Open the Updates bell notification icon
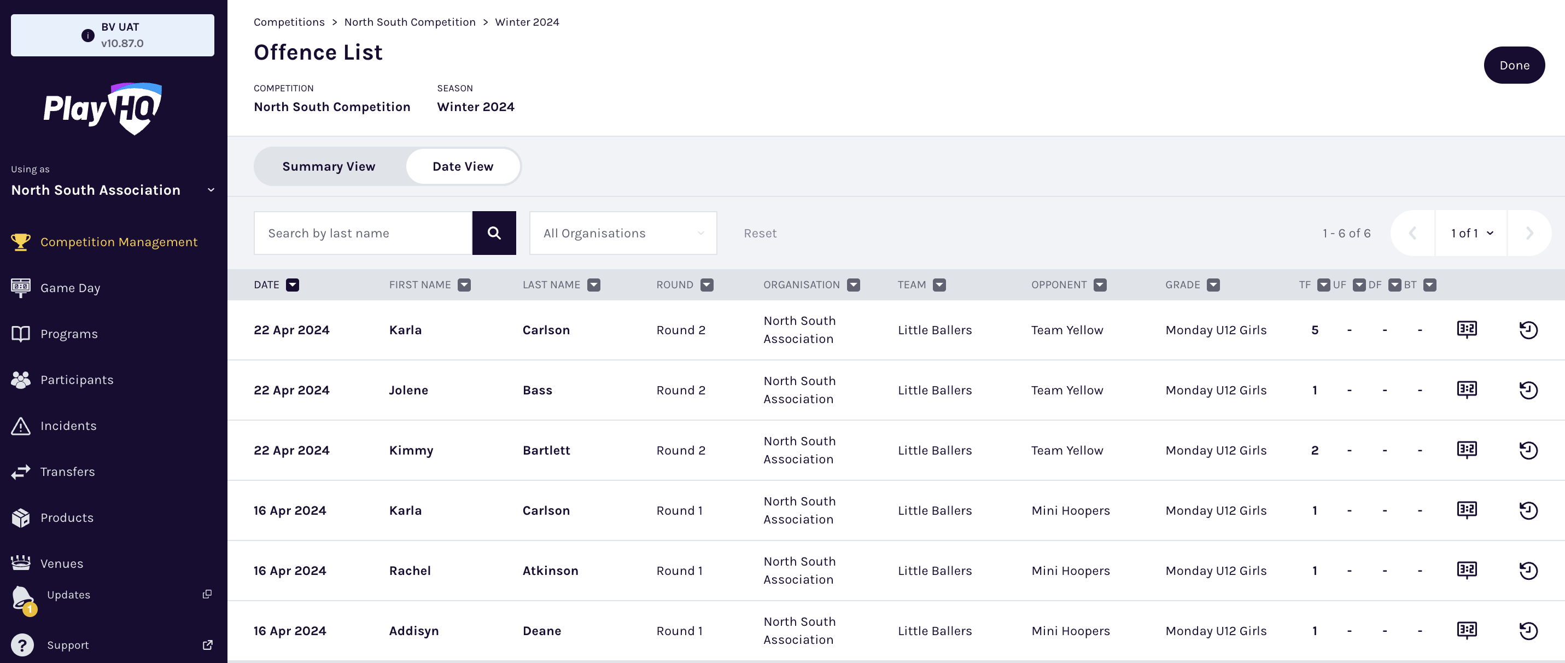This screenshot has width=1565, height=663. coord(23,598)
